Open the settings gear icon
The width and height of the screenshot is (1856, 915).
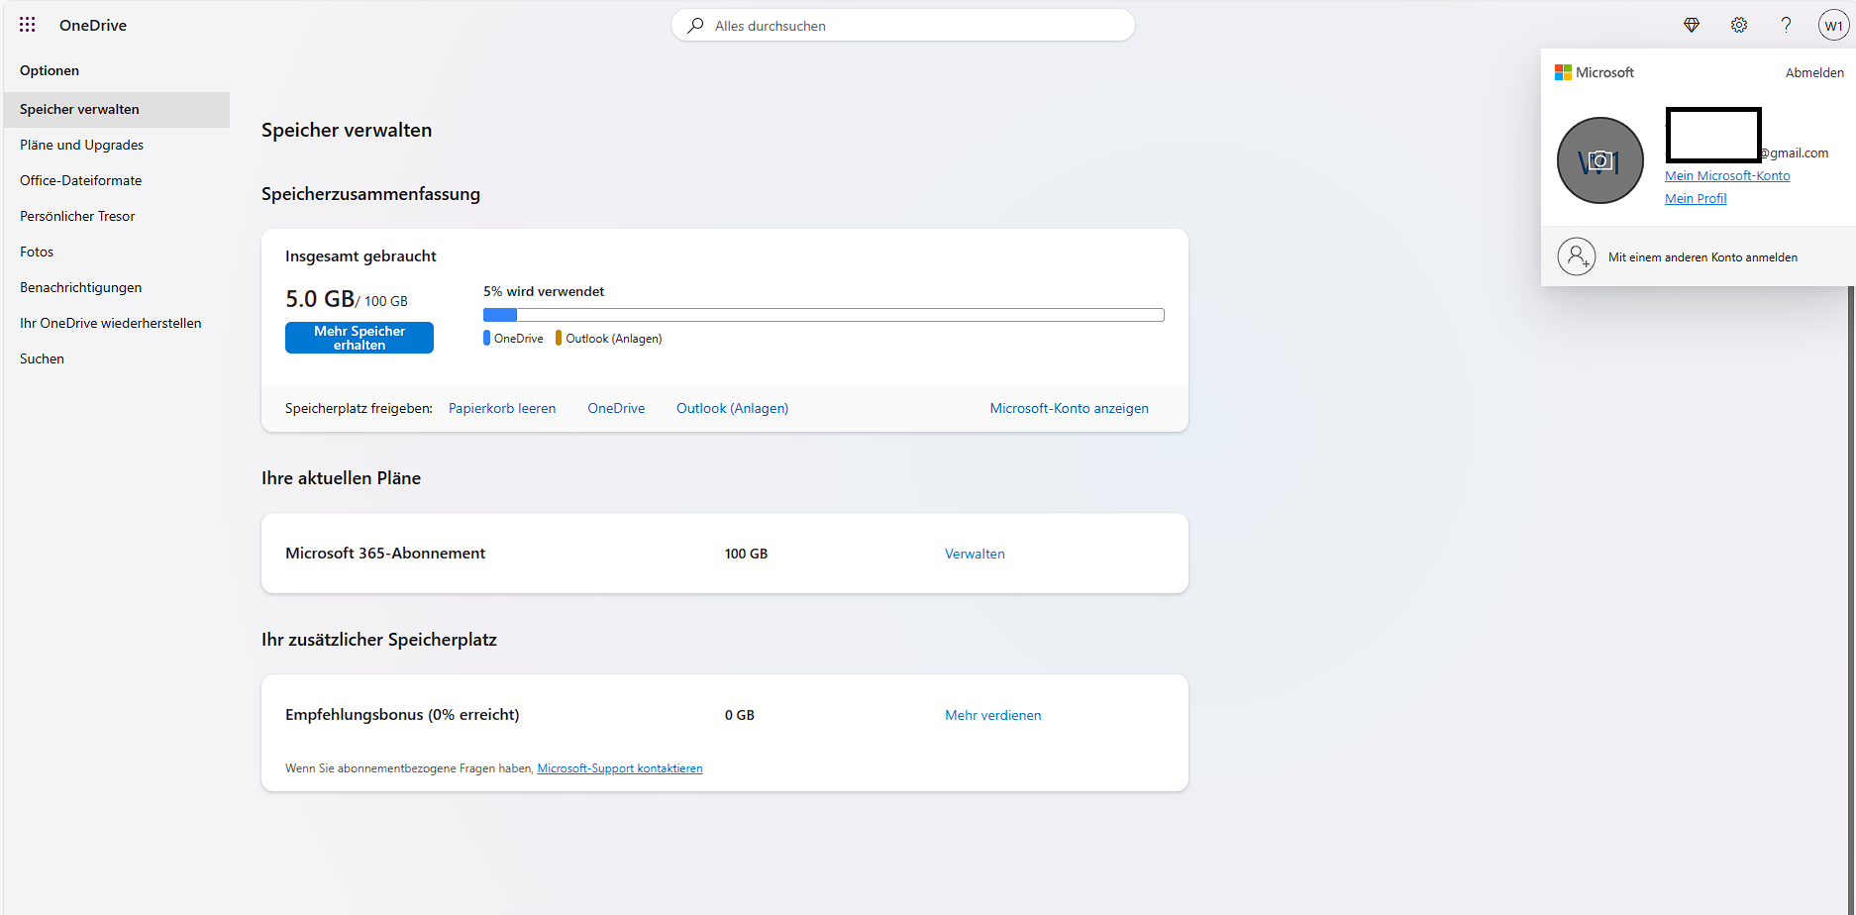coord(1739,25)
